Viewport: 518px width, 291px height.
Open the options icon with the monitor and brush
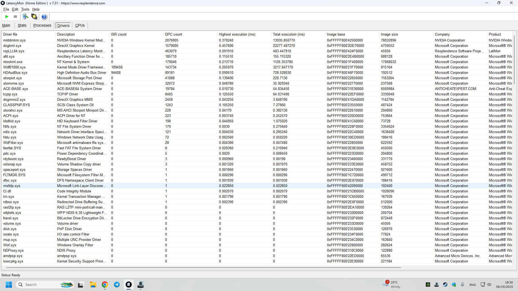[x=25, y=17]
